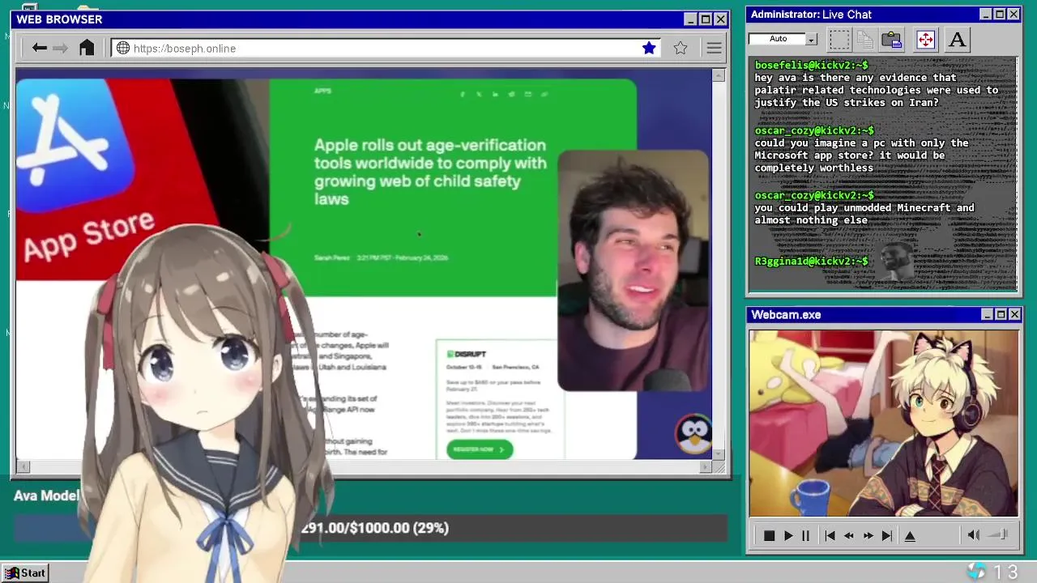Image resolution: width=1037 pixels, height=583 pixels.
Task: Stop playback in Webcam.exe
Action: click(769, 535)
